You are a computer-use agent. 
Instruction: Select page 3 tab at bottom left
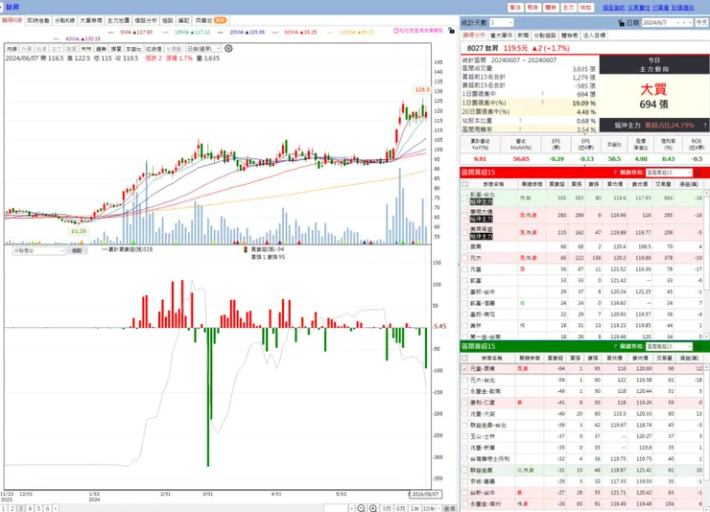coord(21,509)
